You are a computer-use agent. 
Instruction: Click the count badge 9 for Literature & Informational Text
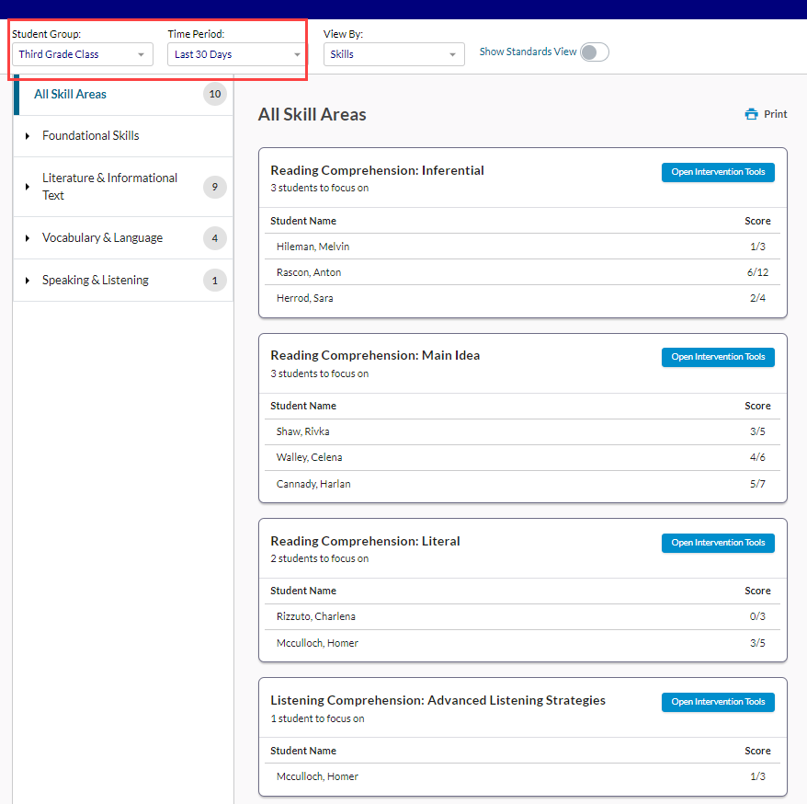tap(215, 187)
